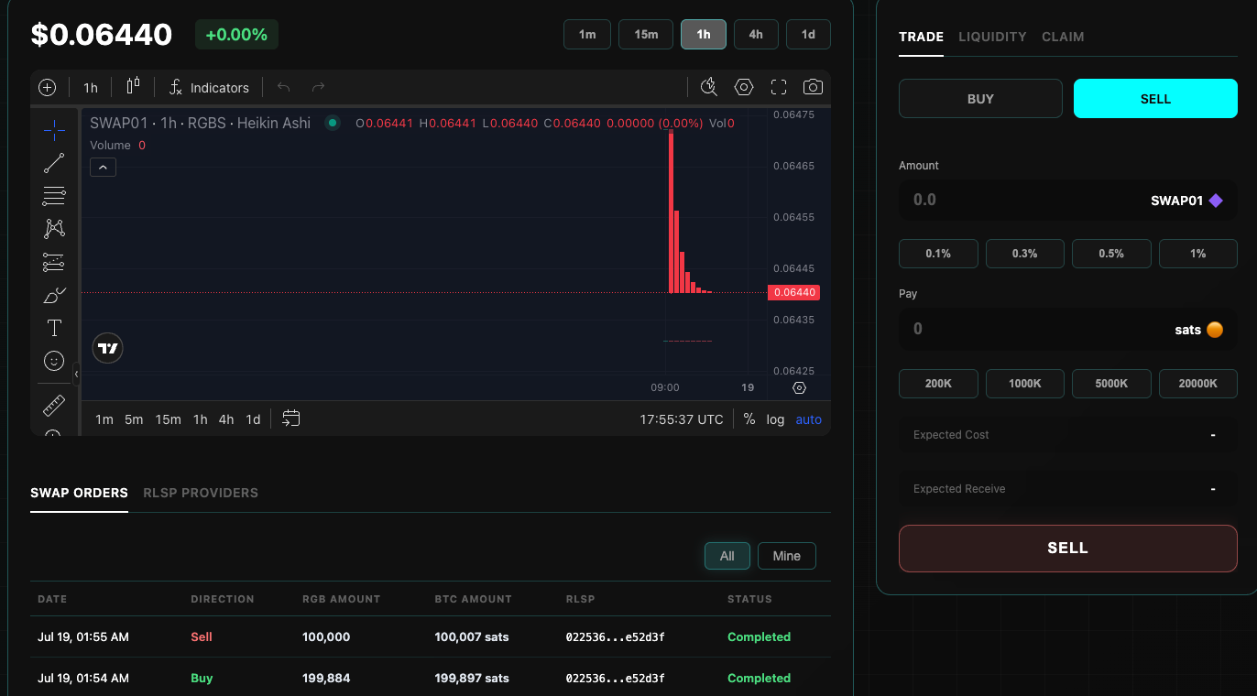Click the SWAP01 Amount input field
The width and height of the screenshot is (1257, 696).
point(1068,200)
